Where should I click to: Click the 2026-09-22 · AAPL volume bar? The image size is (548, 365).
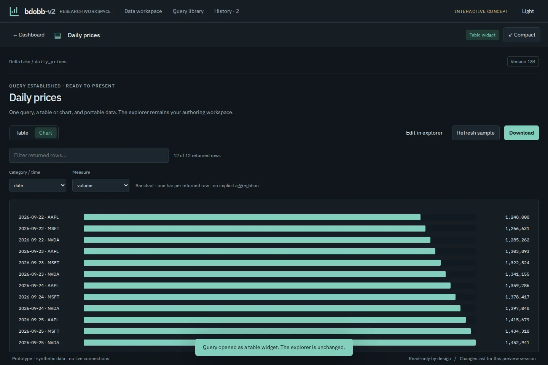(x=252, y=217)
